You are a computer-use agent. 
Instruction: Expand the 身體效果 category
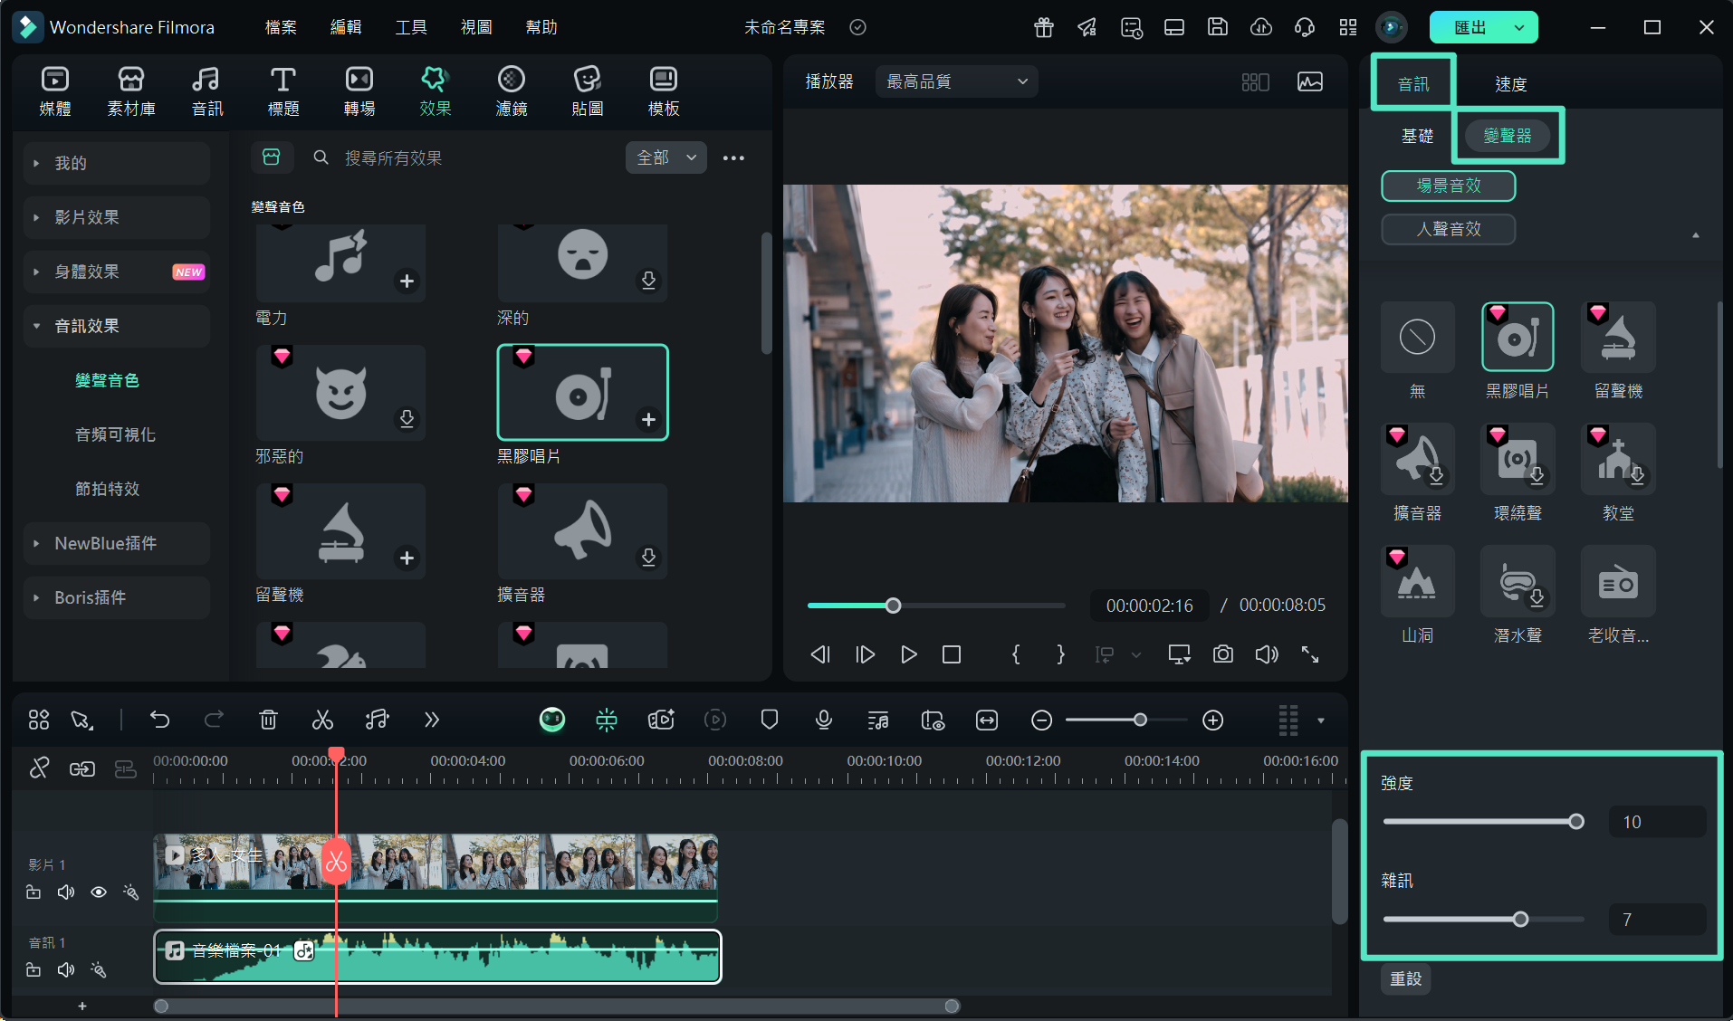click(x=117, y=272)
